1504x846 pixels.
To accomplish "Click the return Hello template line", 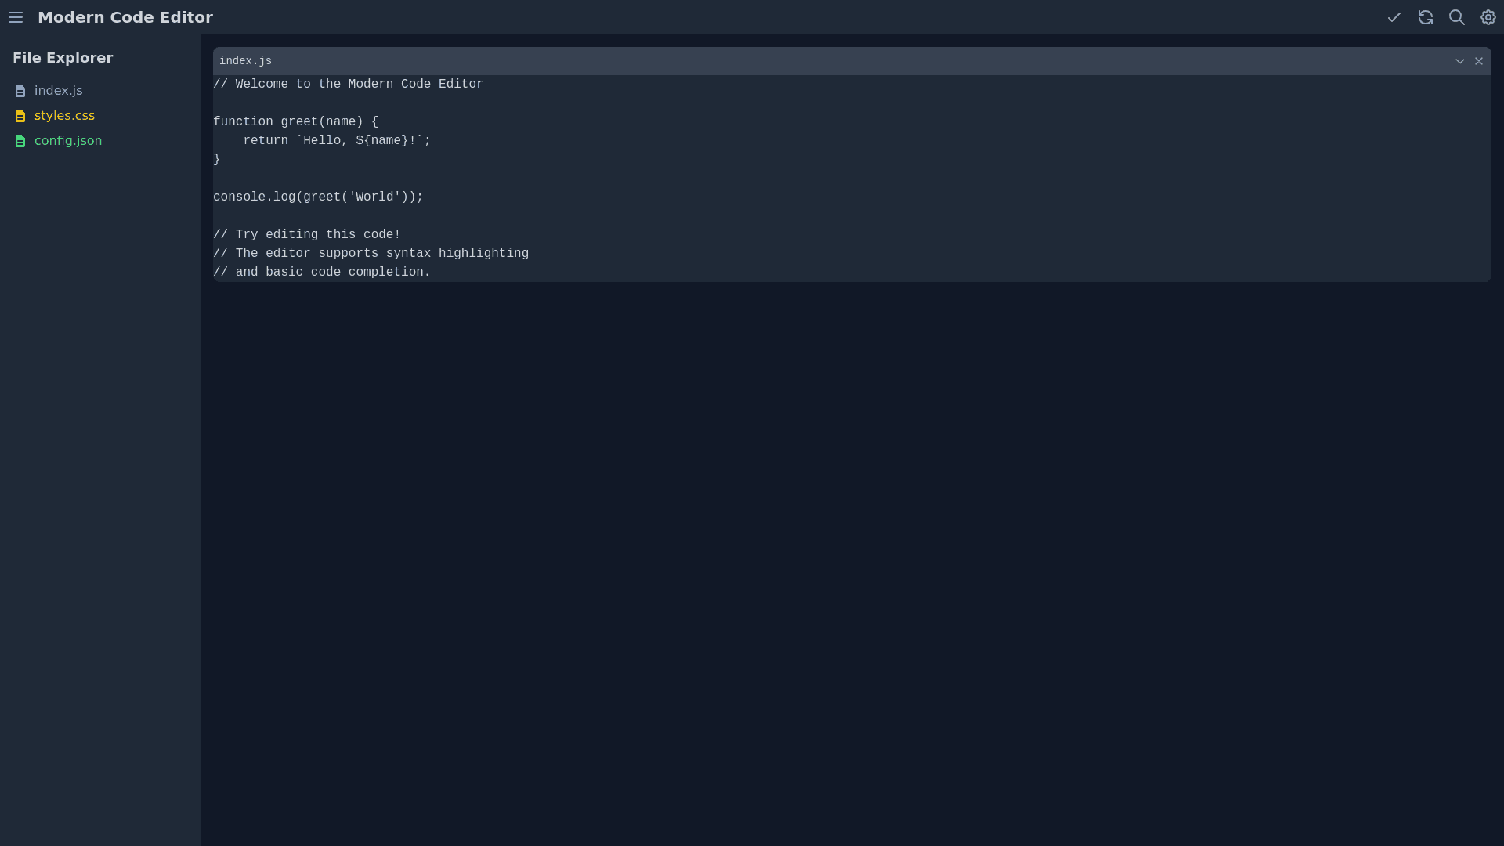I will pyautogui.click(x=337, y=141).
